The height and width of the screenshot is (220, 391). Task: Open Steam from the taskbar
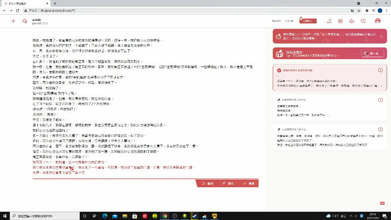[195, 216]
